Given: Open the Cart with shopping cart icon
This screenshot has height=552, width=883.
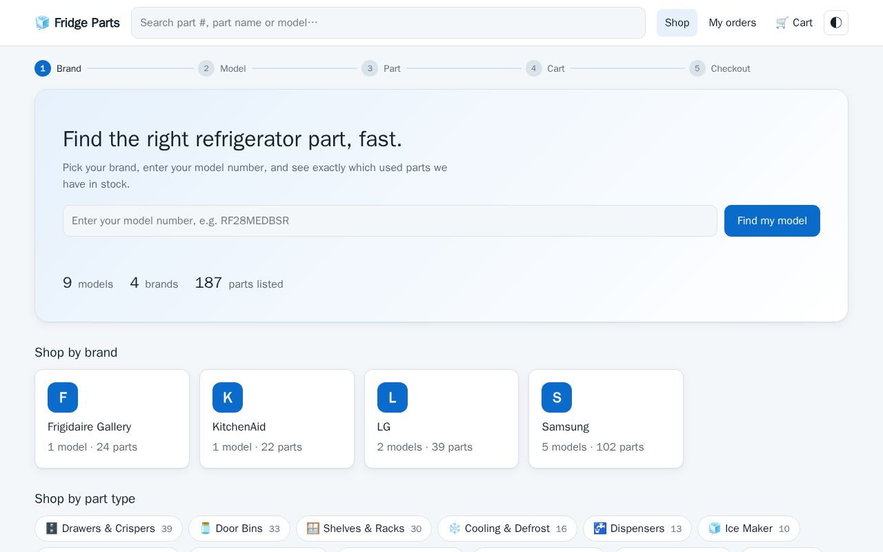Looking at the screenshot, I should click(794, 23).
